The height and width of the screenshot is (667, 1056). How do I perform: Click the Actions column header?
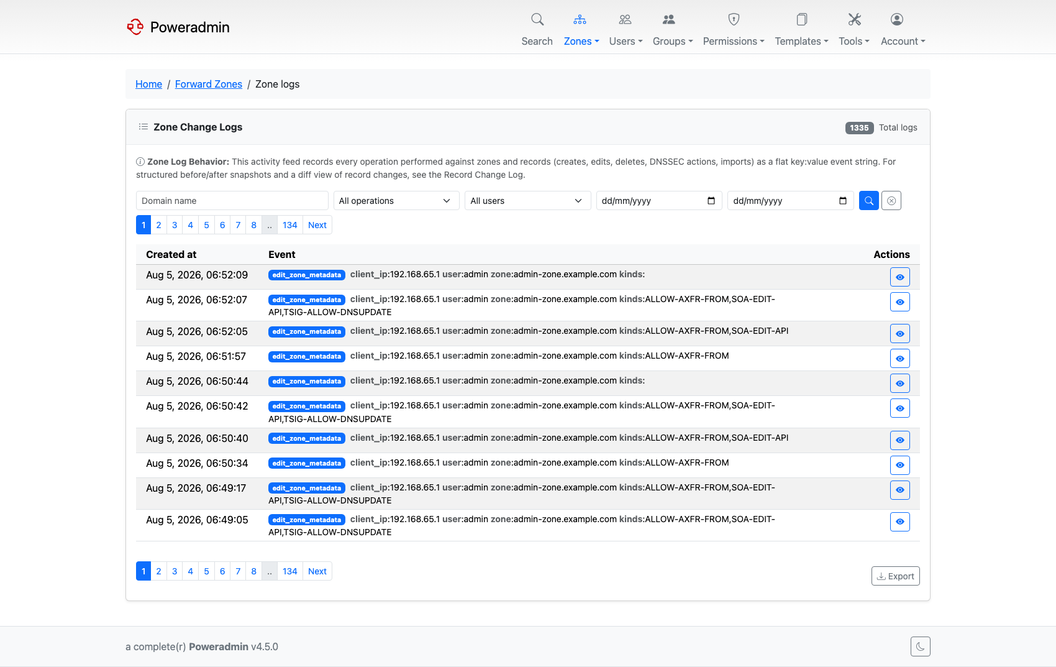click(891, 254)
